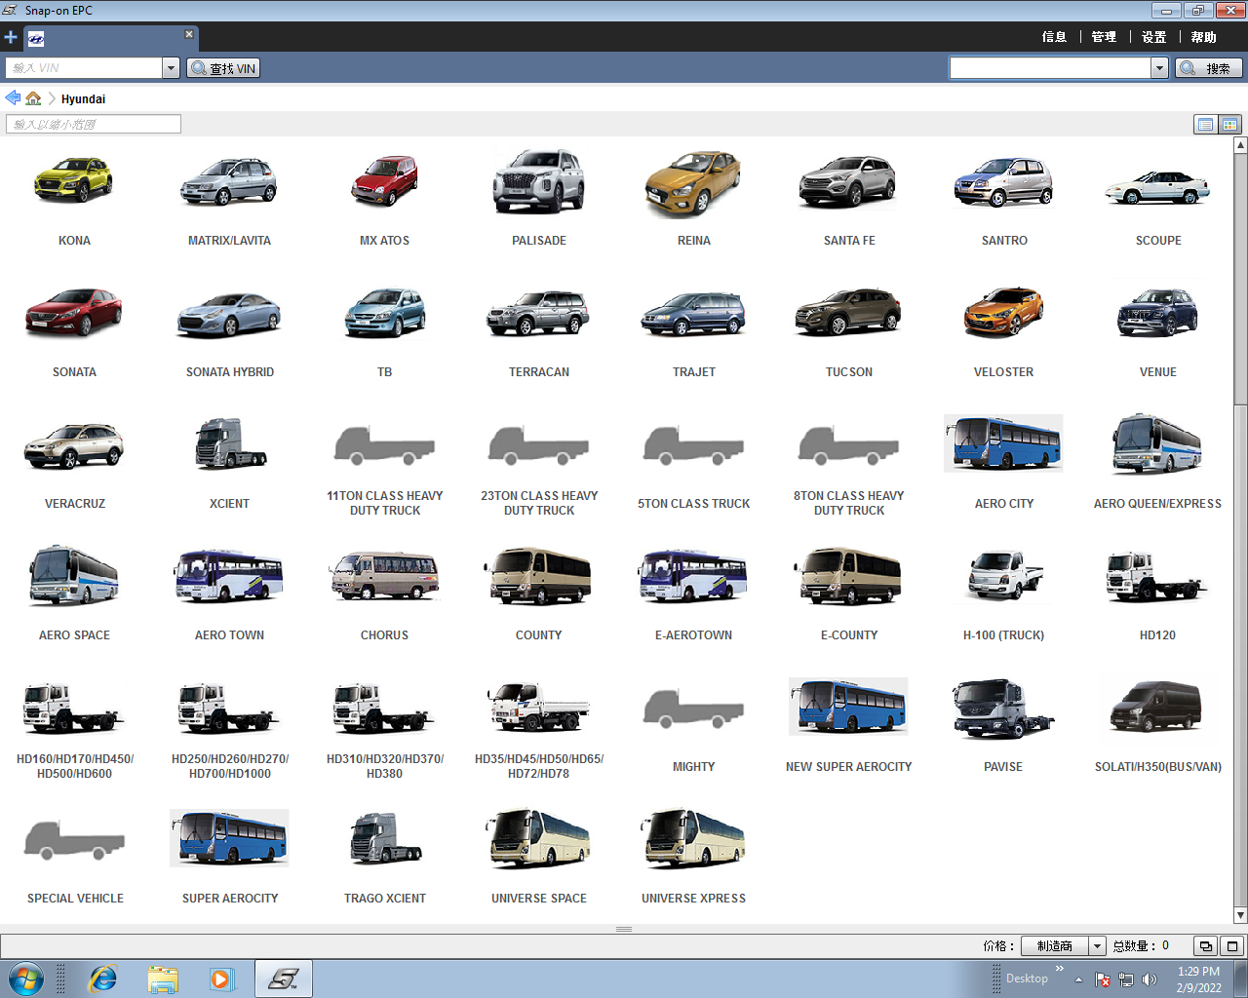Click Hyundai breadcrumb label
1248x998 pixels.
tap(83, 98)
